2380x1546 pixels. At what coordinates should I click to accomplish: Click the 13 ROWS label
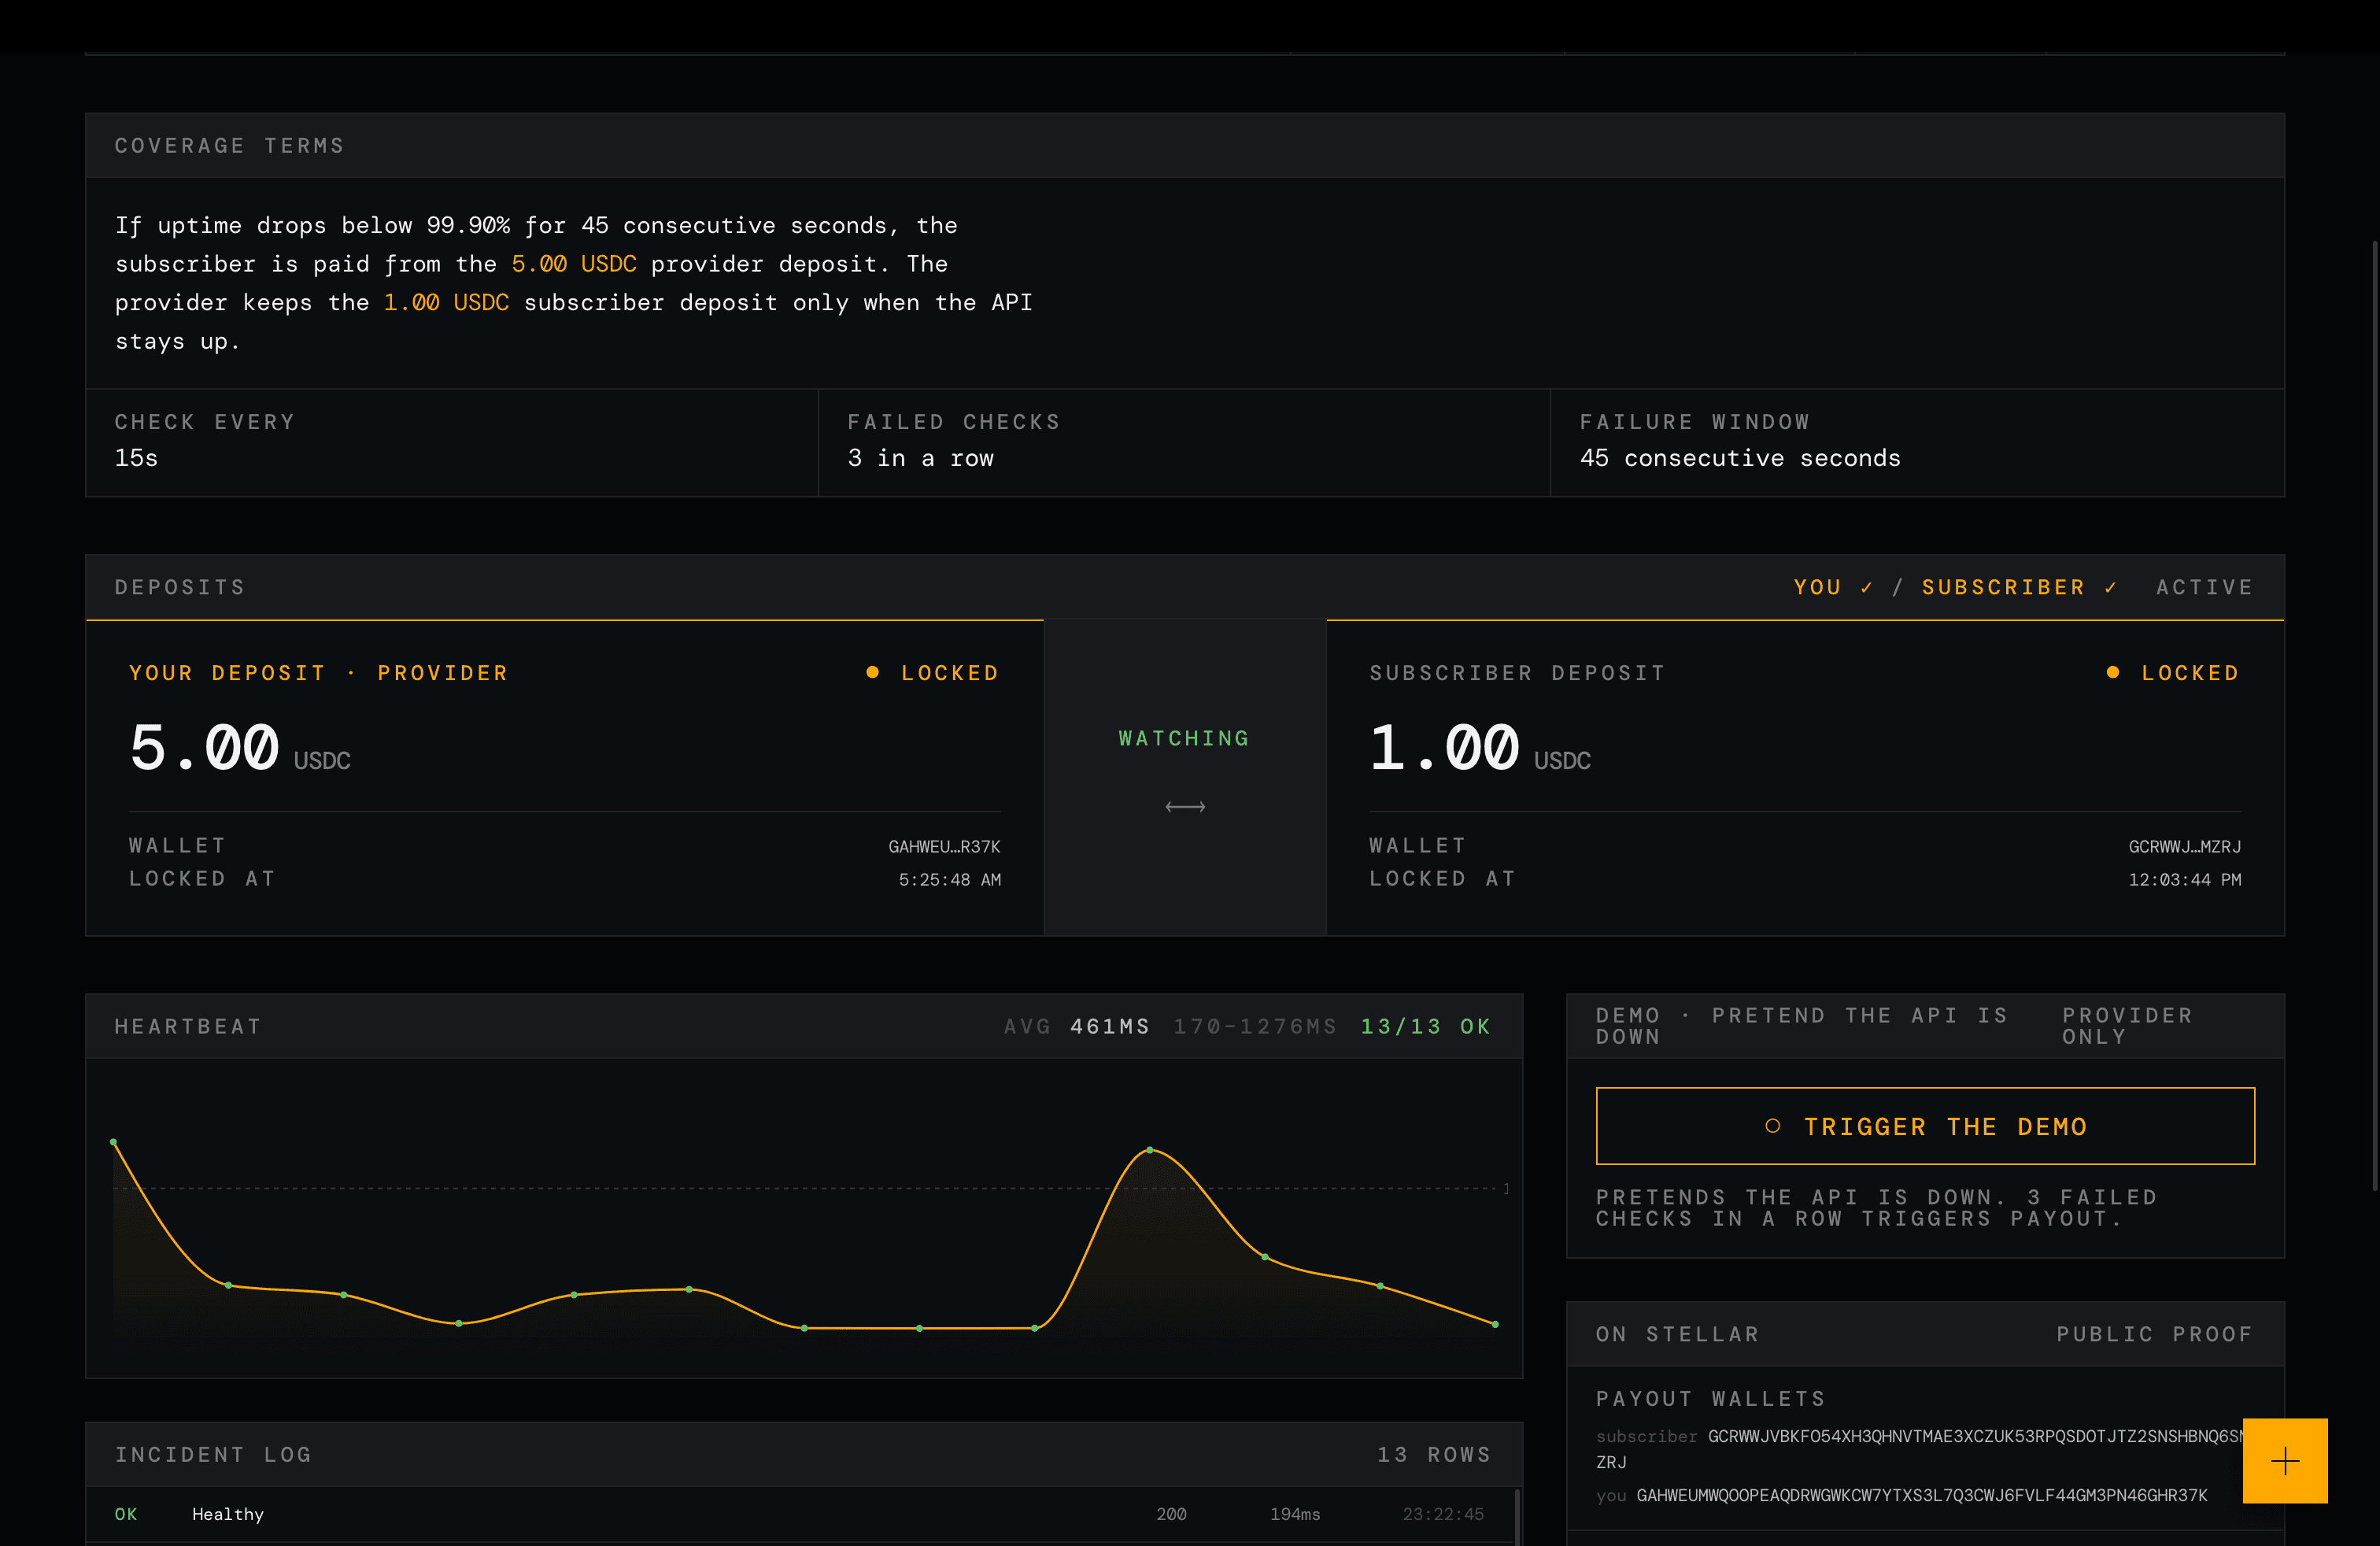[x=1434, y=1455]
